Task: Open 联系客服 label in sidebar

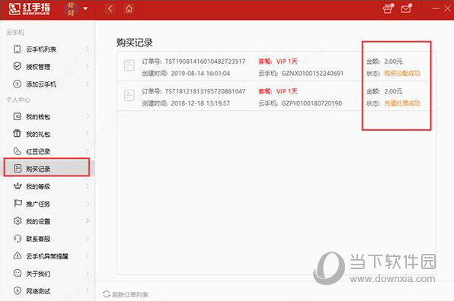Action: pyautogui.click(x=38, y=239)
